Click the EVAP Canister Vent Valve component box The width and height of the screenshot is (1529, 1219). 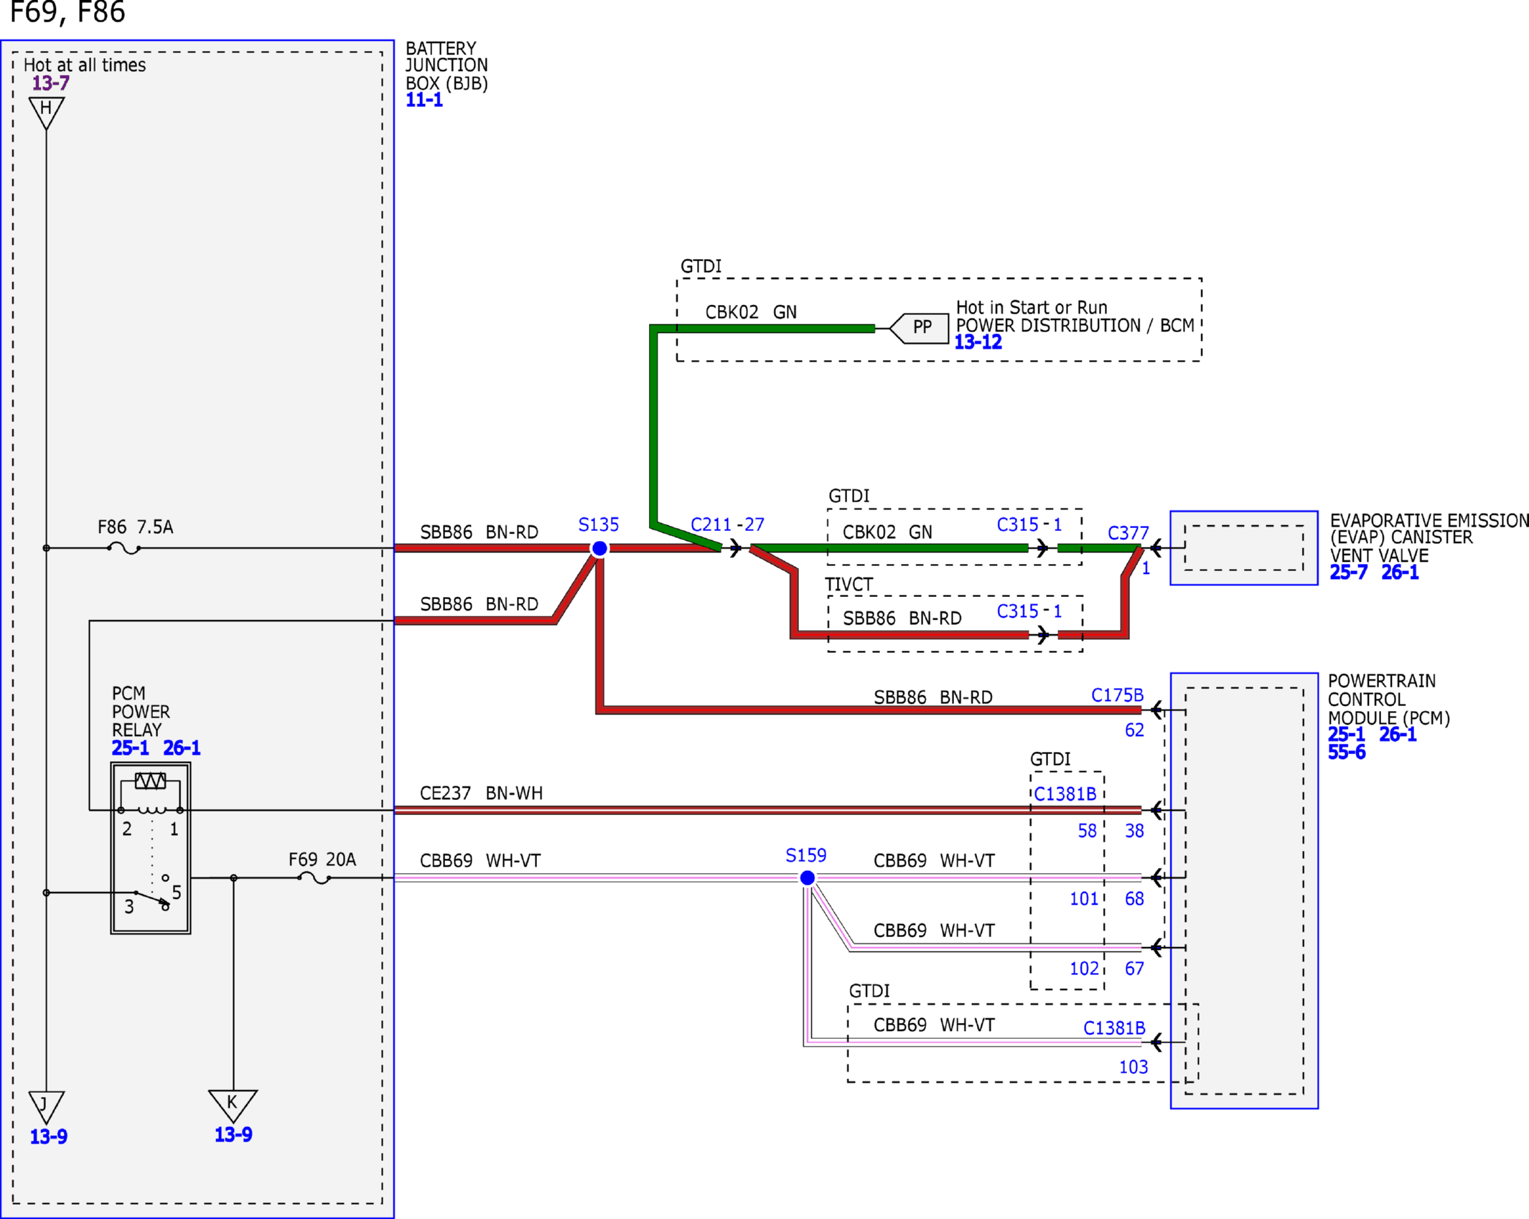click(x=1244, y=548)
